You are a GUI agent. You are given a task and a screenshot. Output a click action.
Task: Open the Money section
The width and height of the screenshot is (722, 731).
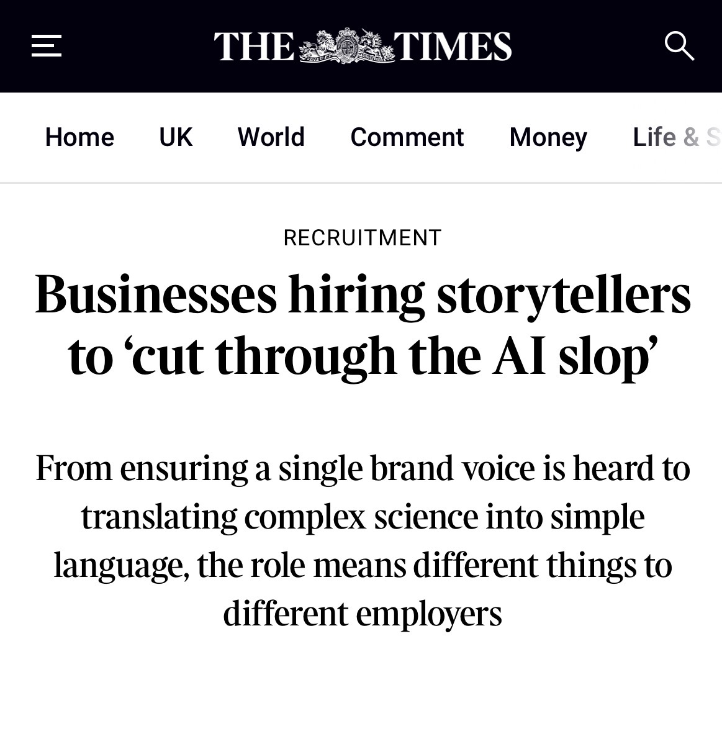(548, 137)
